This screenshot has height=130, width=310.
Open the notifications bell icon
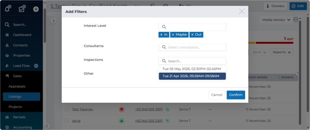tap(7, 9)
